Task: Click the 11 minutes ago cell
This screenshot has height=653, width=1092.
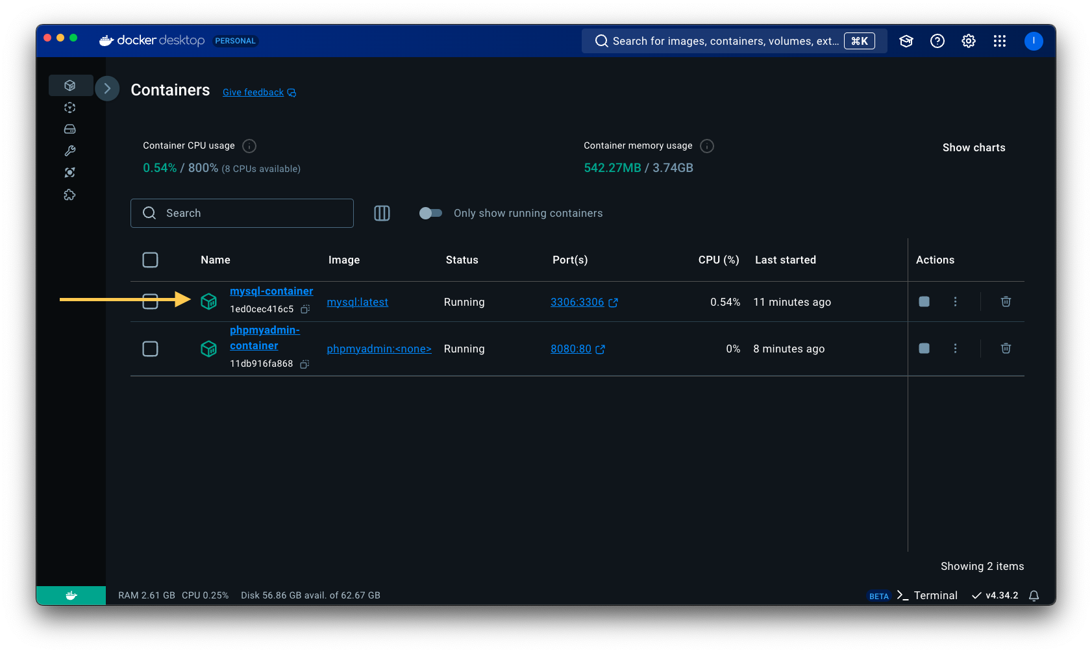Action: [x=792, y=302]
